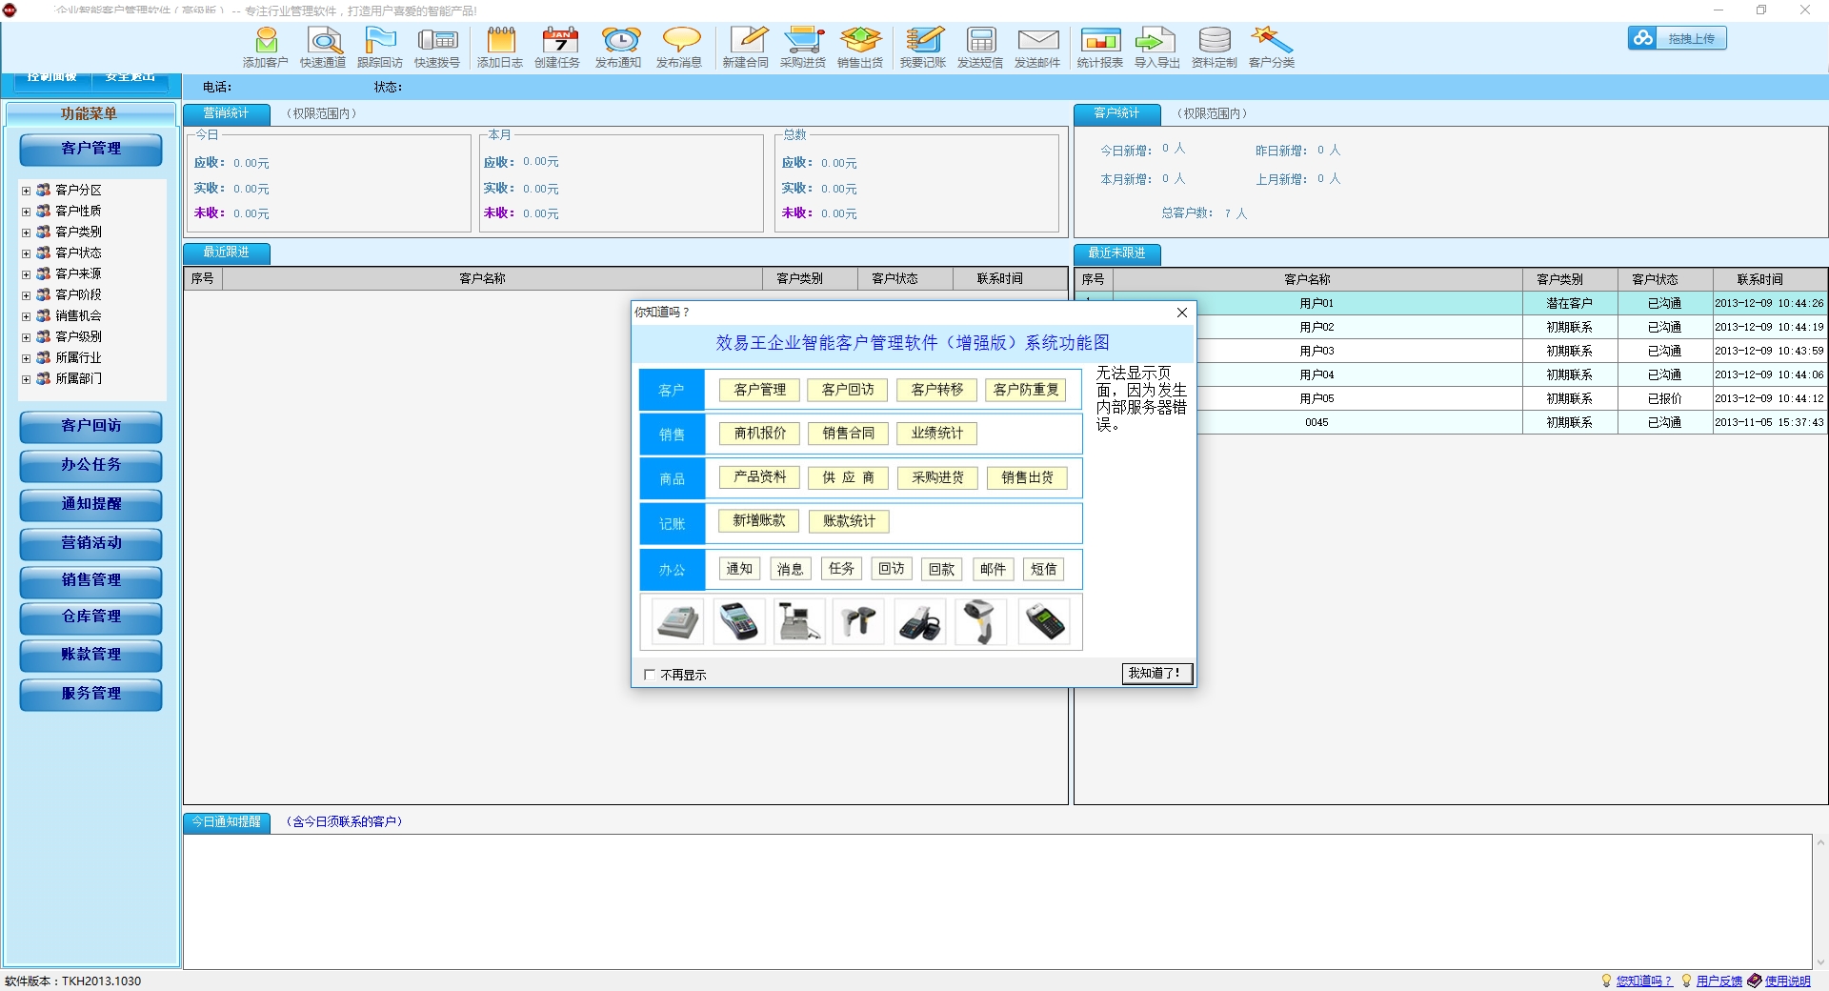This screenshot has height=991, width=1829.
Task: Select the 今日通知提醒 tab
Action: [227, 821]
